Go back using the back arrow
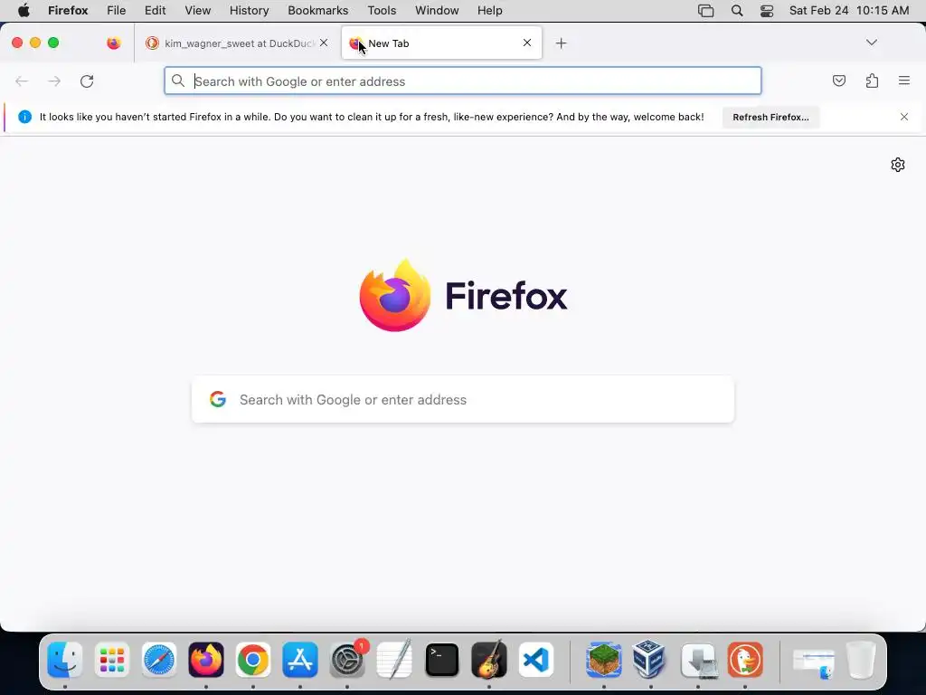 22,81
